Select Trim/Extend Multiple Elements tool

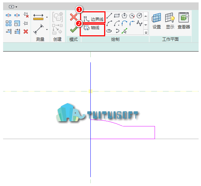17,32
